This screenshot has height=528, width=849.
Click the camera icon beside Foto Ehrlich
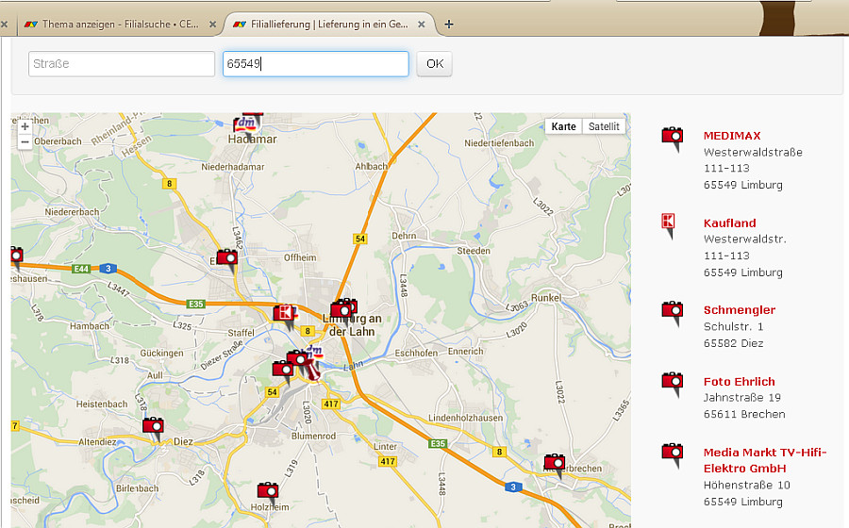coord(672,383)
